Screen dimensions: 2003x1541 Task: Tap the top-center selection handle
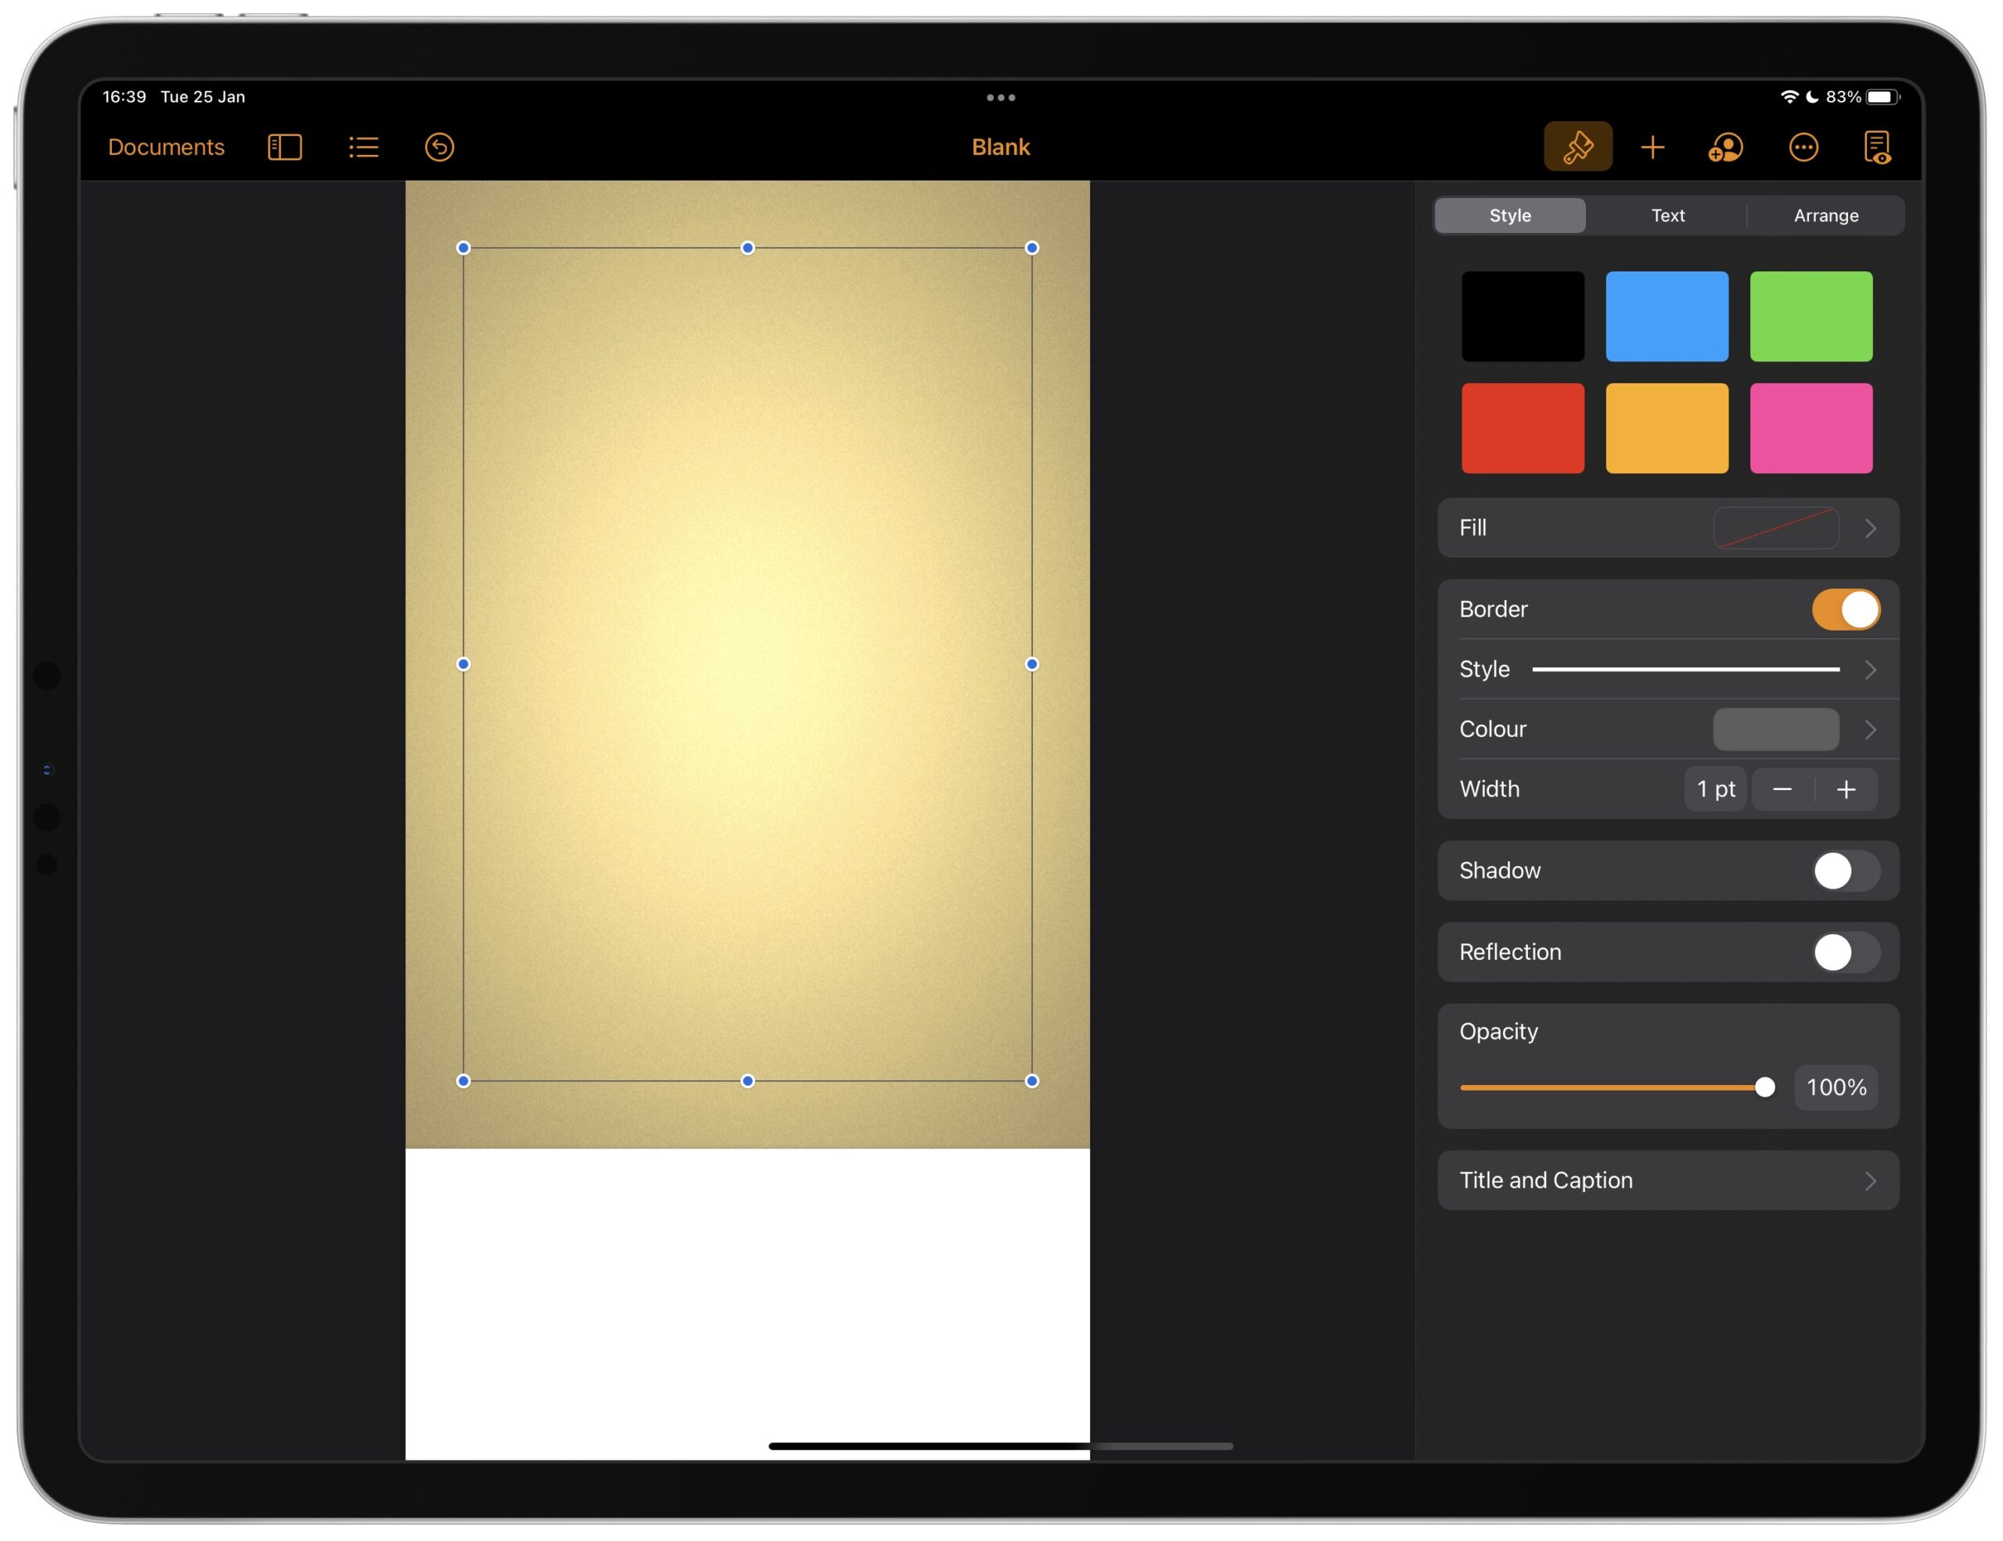(747, 247)
